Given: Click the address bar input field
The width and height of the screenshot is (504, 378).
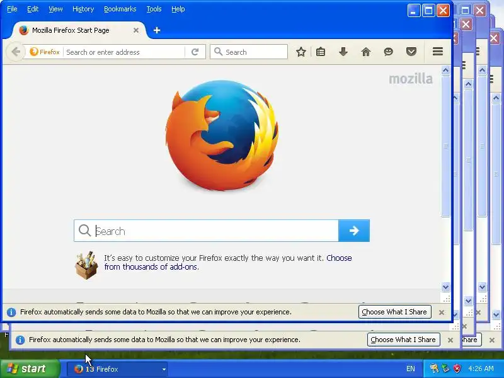Looking at the screenshot, I should [x=125, y=52].
